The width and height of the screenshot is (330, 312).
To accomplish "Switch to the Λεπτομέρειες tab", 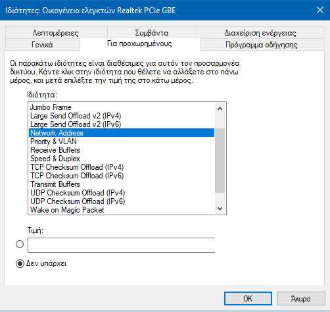I will [56, 33].
